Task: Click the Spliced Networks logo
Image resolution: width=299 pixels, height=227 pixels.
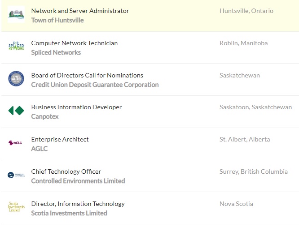Action: pos(16,46)
